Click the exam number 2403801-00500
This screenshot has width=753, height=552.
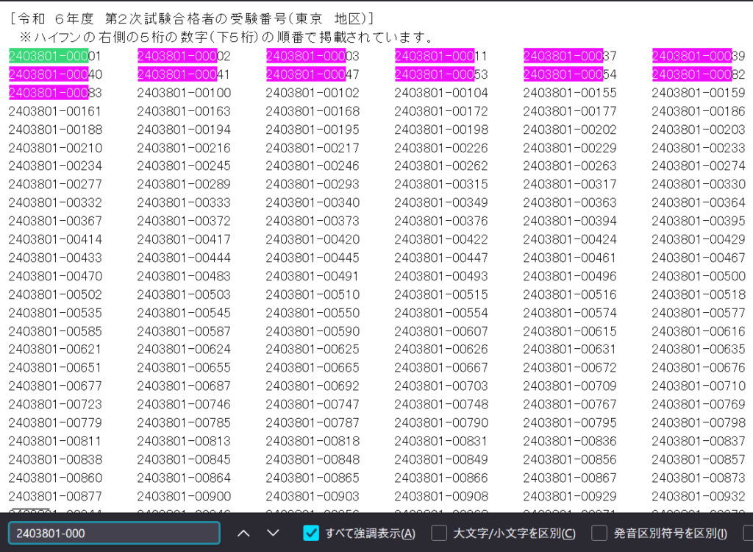tap(698, 276)
